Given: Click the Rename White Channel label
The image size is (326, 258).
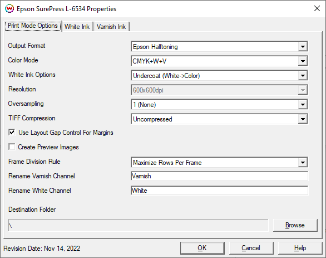Looking at the screenshot, I should coord(39,191).
